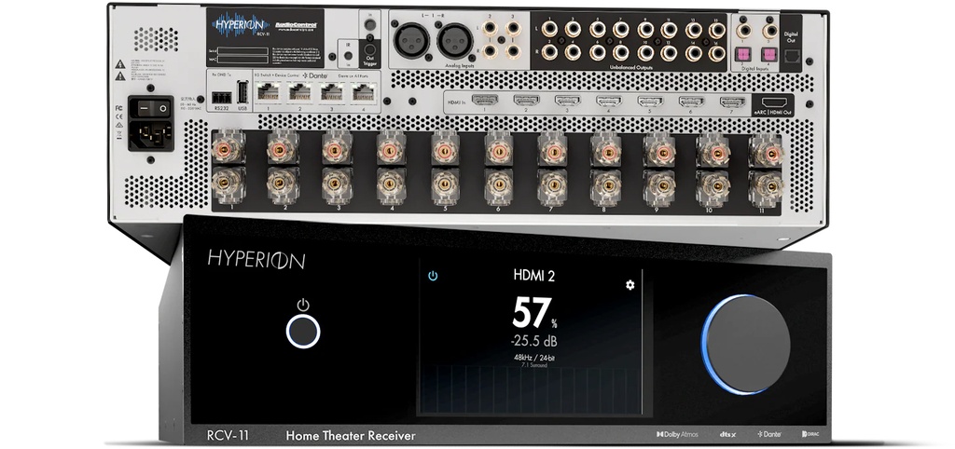Click HDMI input 7
The height and width of the screenshot is (449, 955).
click(733, 102)
